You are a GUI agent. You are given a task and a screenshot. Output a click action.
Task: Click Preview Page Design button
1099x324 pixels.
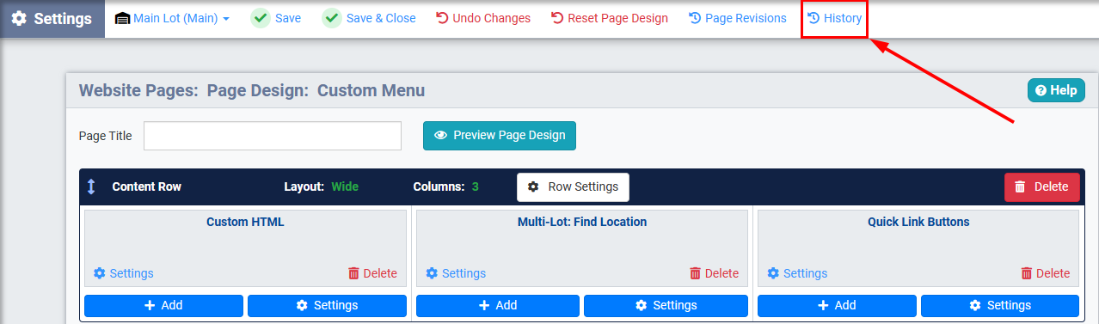click(x=500, y=136)
